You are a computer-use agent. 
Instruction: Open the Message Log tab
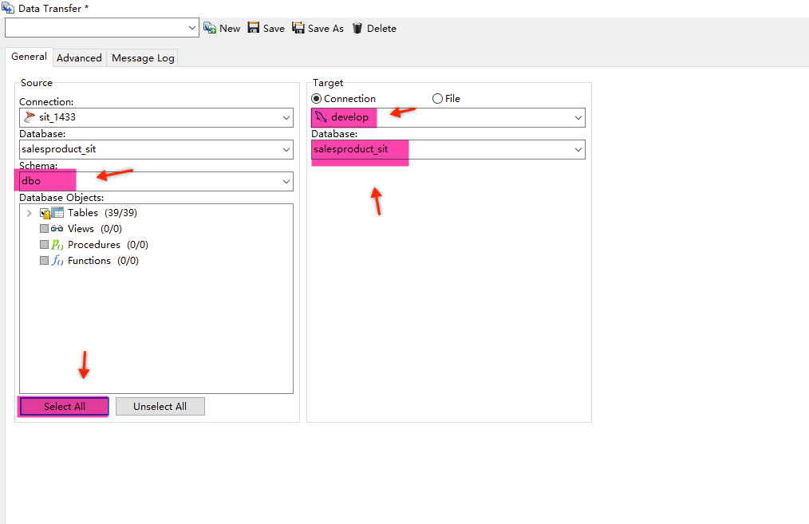click(143, 58)
